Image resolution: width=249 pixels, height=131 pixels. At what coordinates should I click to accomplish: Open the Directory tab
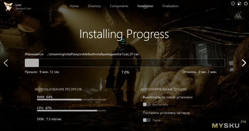point(94,6)
